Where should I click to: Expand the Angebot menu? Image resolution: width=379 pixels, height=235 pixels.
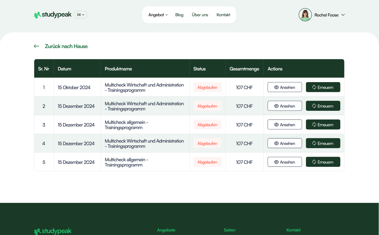(158, 15)
